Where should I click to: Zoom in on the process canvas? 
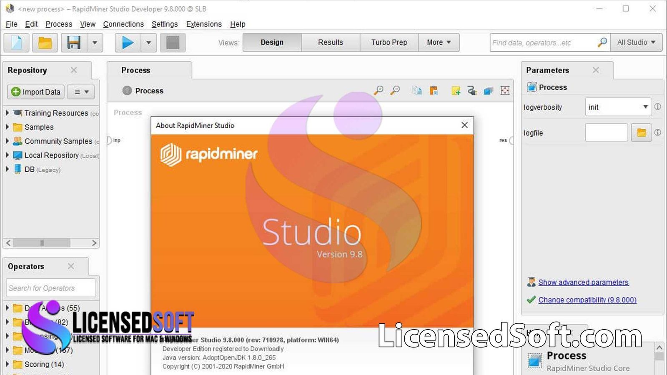[379, 90]
